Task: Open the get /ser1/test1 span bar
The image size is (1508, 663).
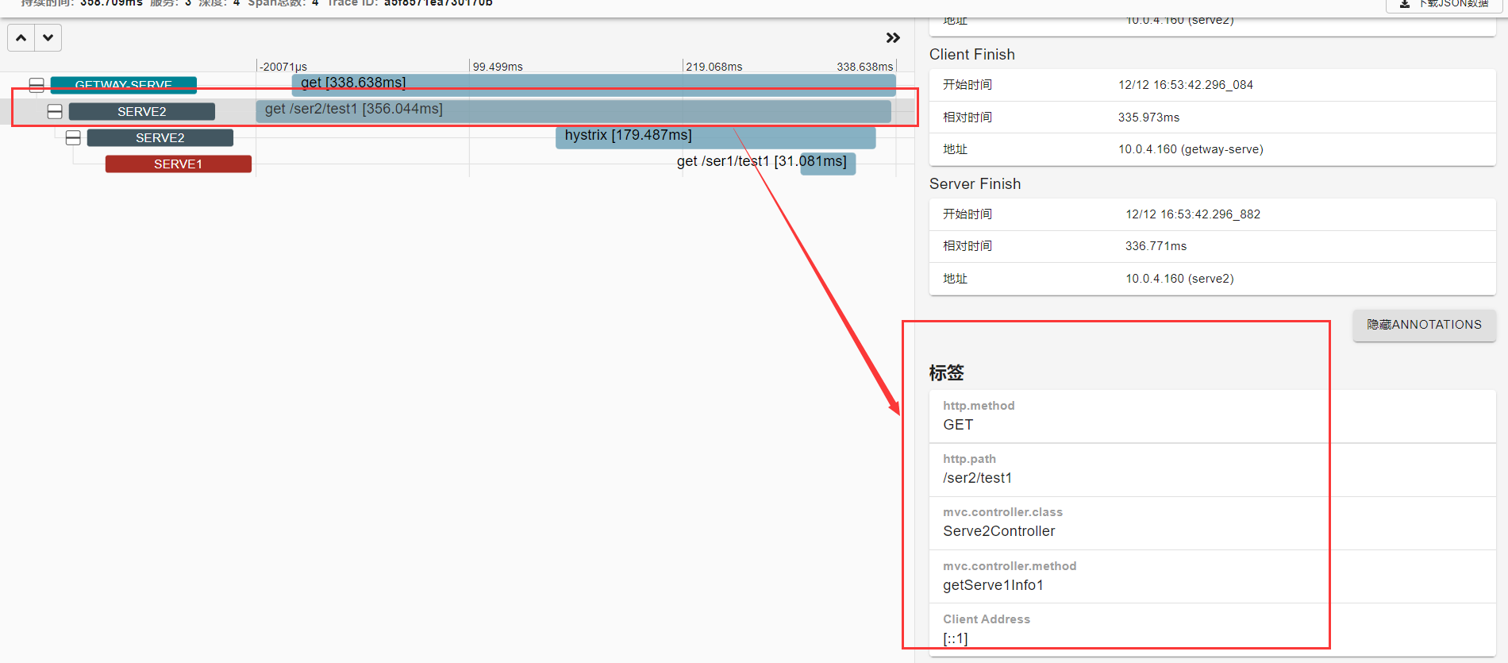Action: [828, 163]
